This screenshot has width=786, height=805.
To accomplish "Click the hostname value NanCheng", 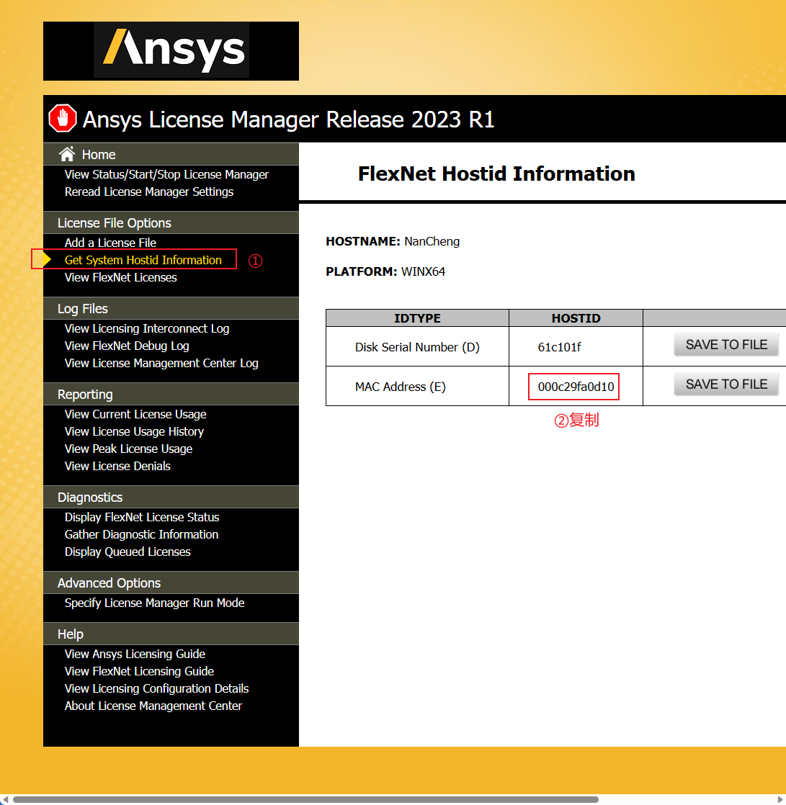I will pos(432,242).
